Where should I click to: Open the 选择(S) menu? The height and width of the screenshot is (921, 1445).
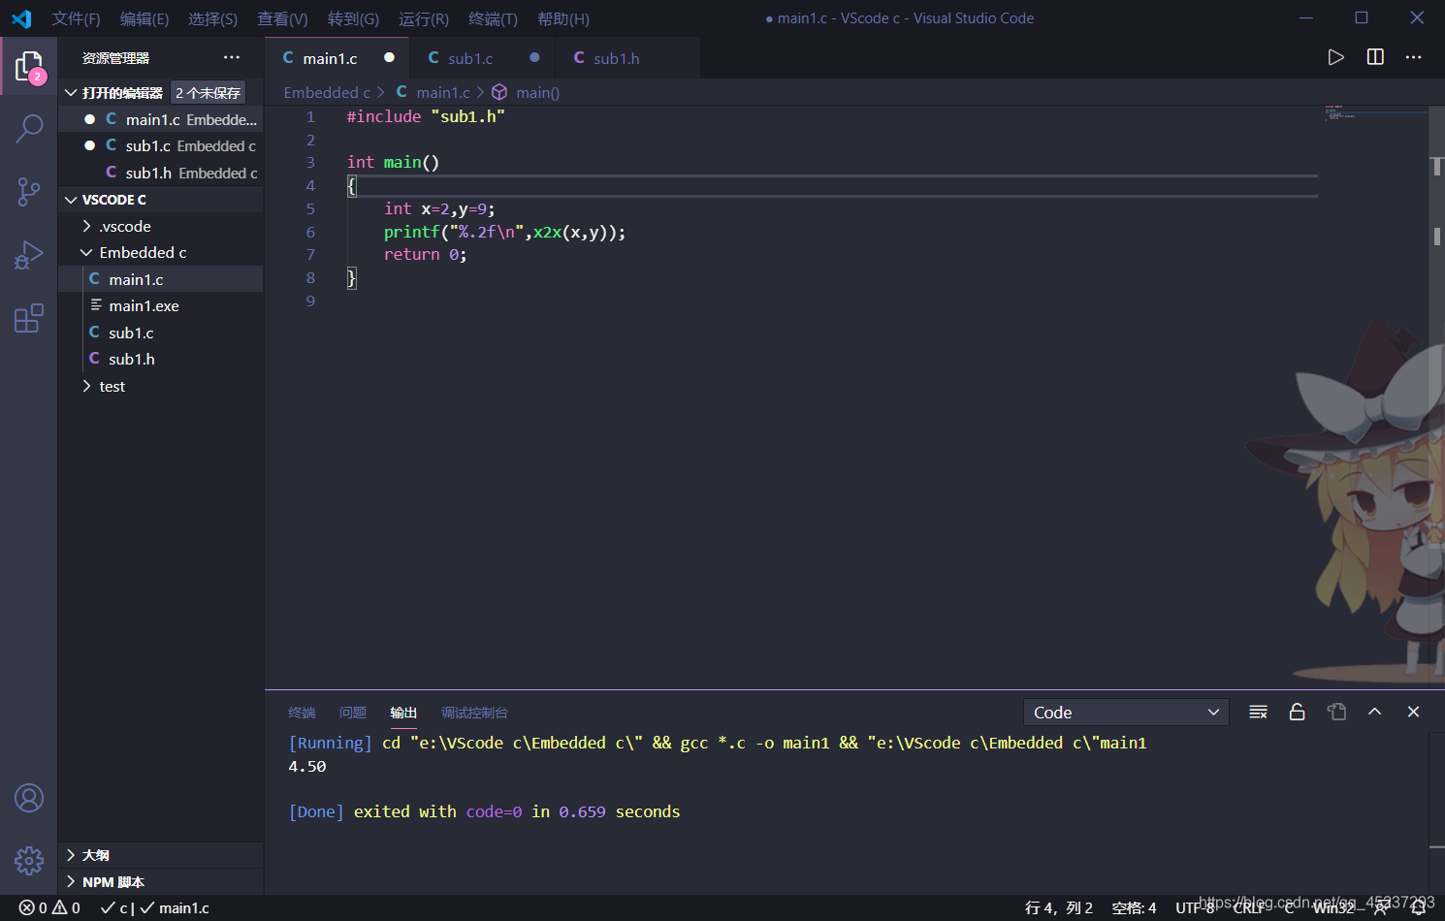pyautogui.click(x=212, y=18)
